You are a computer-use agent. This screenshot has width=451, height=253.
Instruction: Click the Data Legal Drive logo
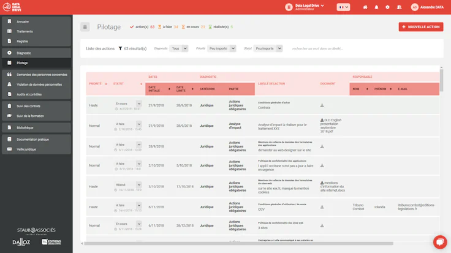click(x=12, y=7)
